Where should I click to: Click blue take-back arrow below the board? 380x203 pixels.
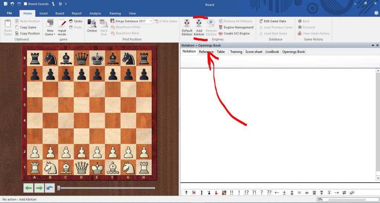coord(50,188)
